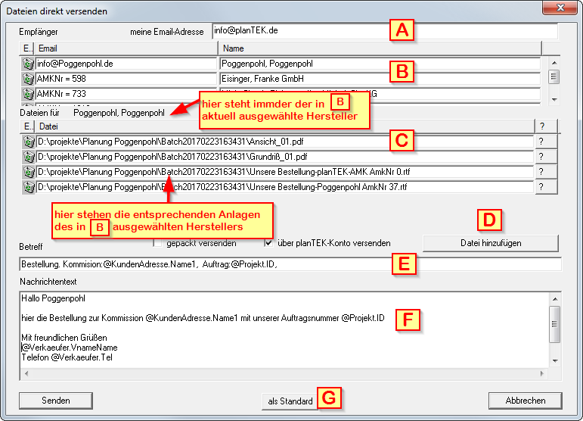Click the ? button for Ansicht_01.pdf

tap(540, 142)
